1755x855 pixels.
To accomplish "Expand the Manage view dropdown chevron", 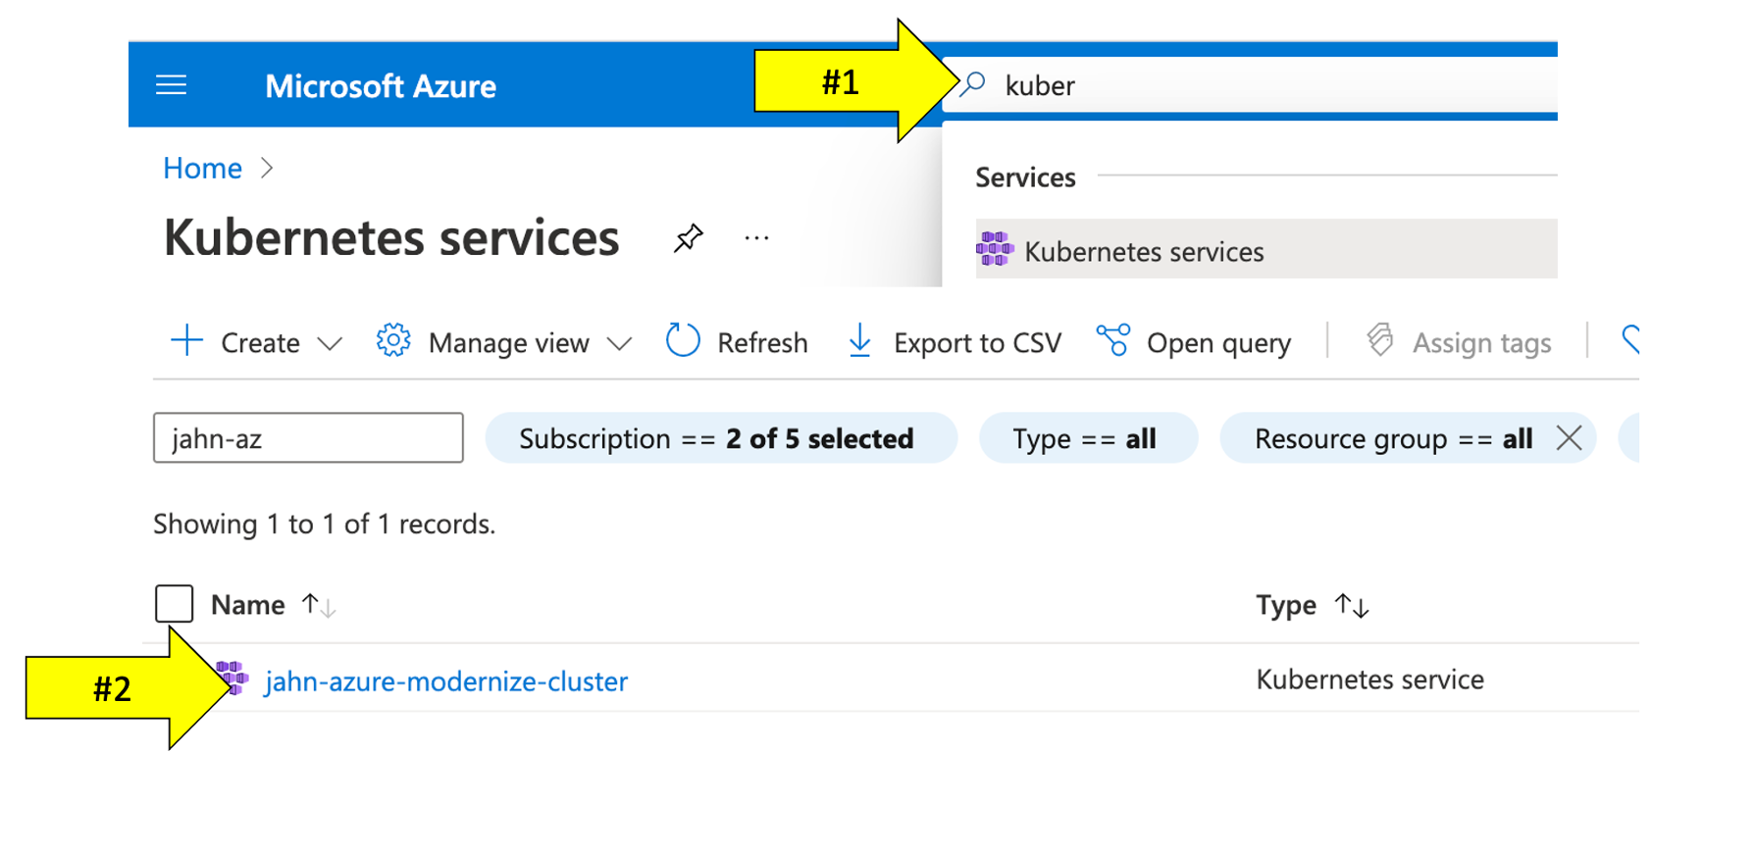I will 619,343.
